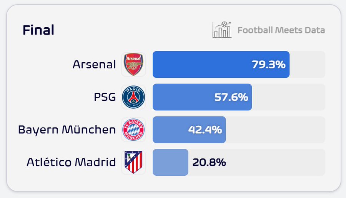
Task: Click the PSG club crest
Action: pos(133,97)
